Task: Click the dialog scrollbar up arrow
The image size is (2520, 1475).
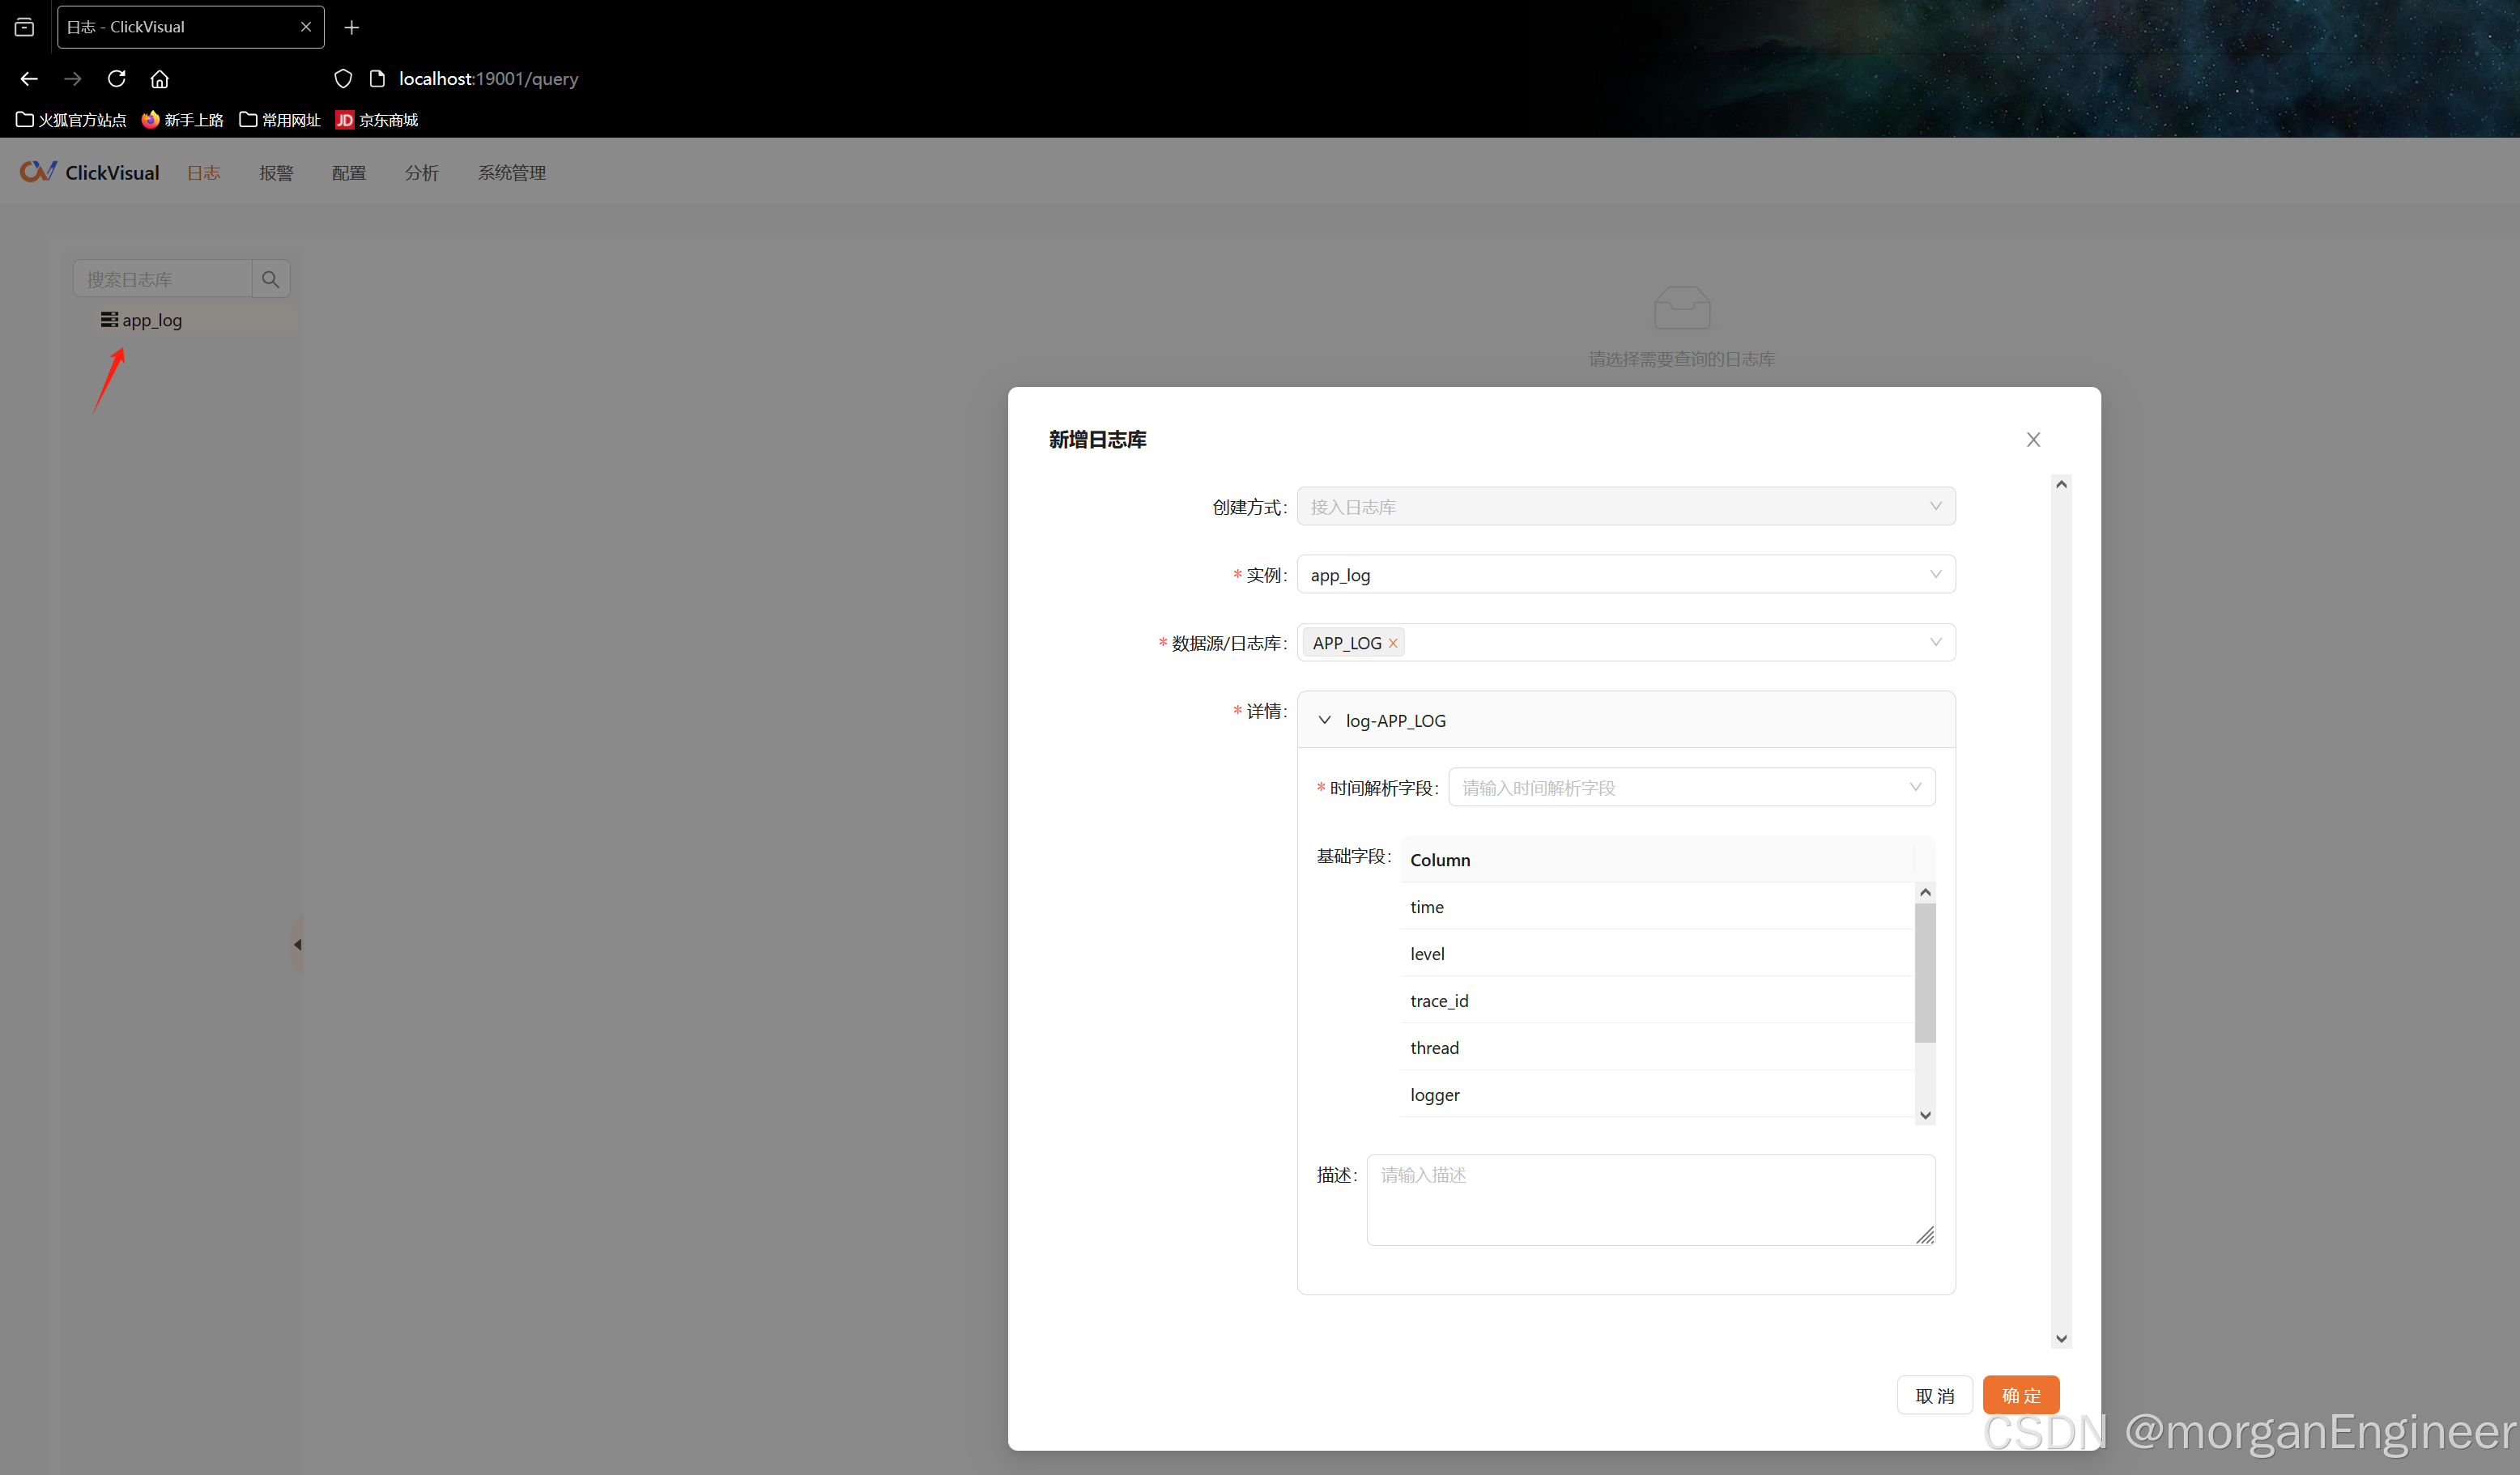Action: [2061, 484]
